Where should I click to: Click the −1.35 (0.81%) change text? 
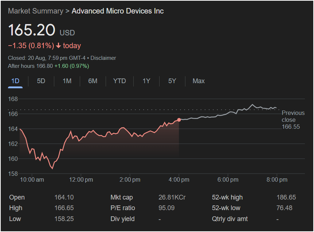tap(31, 46)
